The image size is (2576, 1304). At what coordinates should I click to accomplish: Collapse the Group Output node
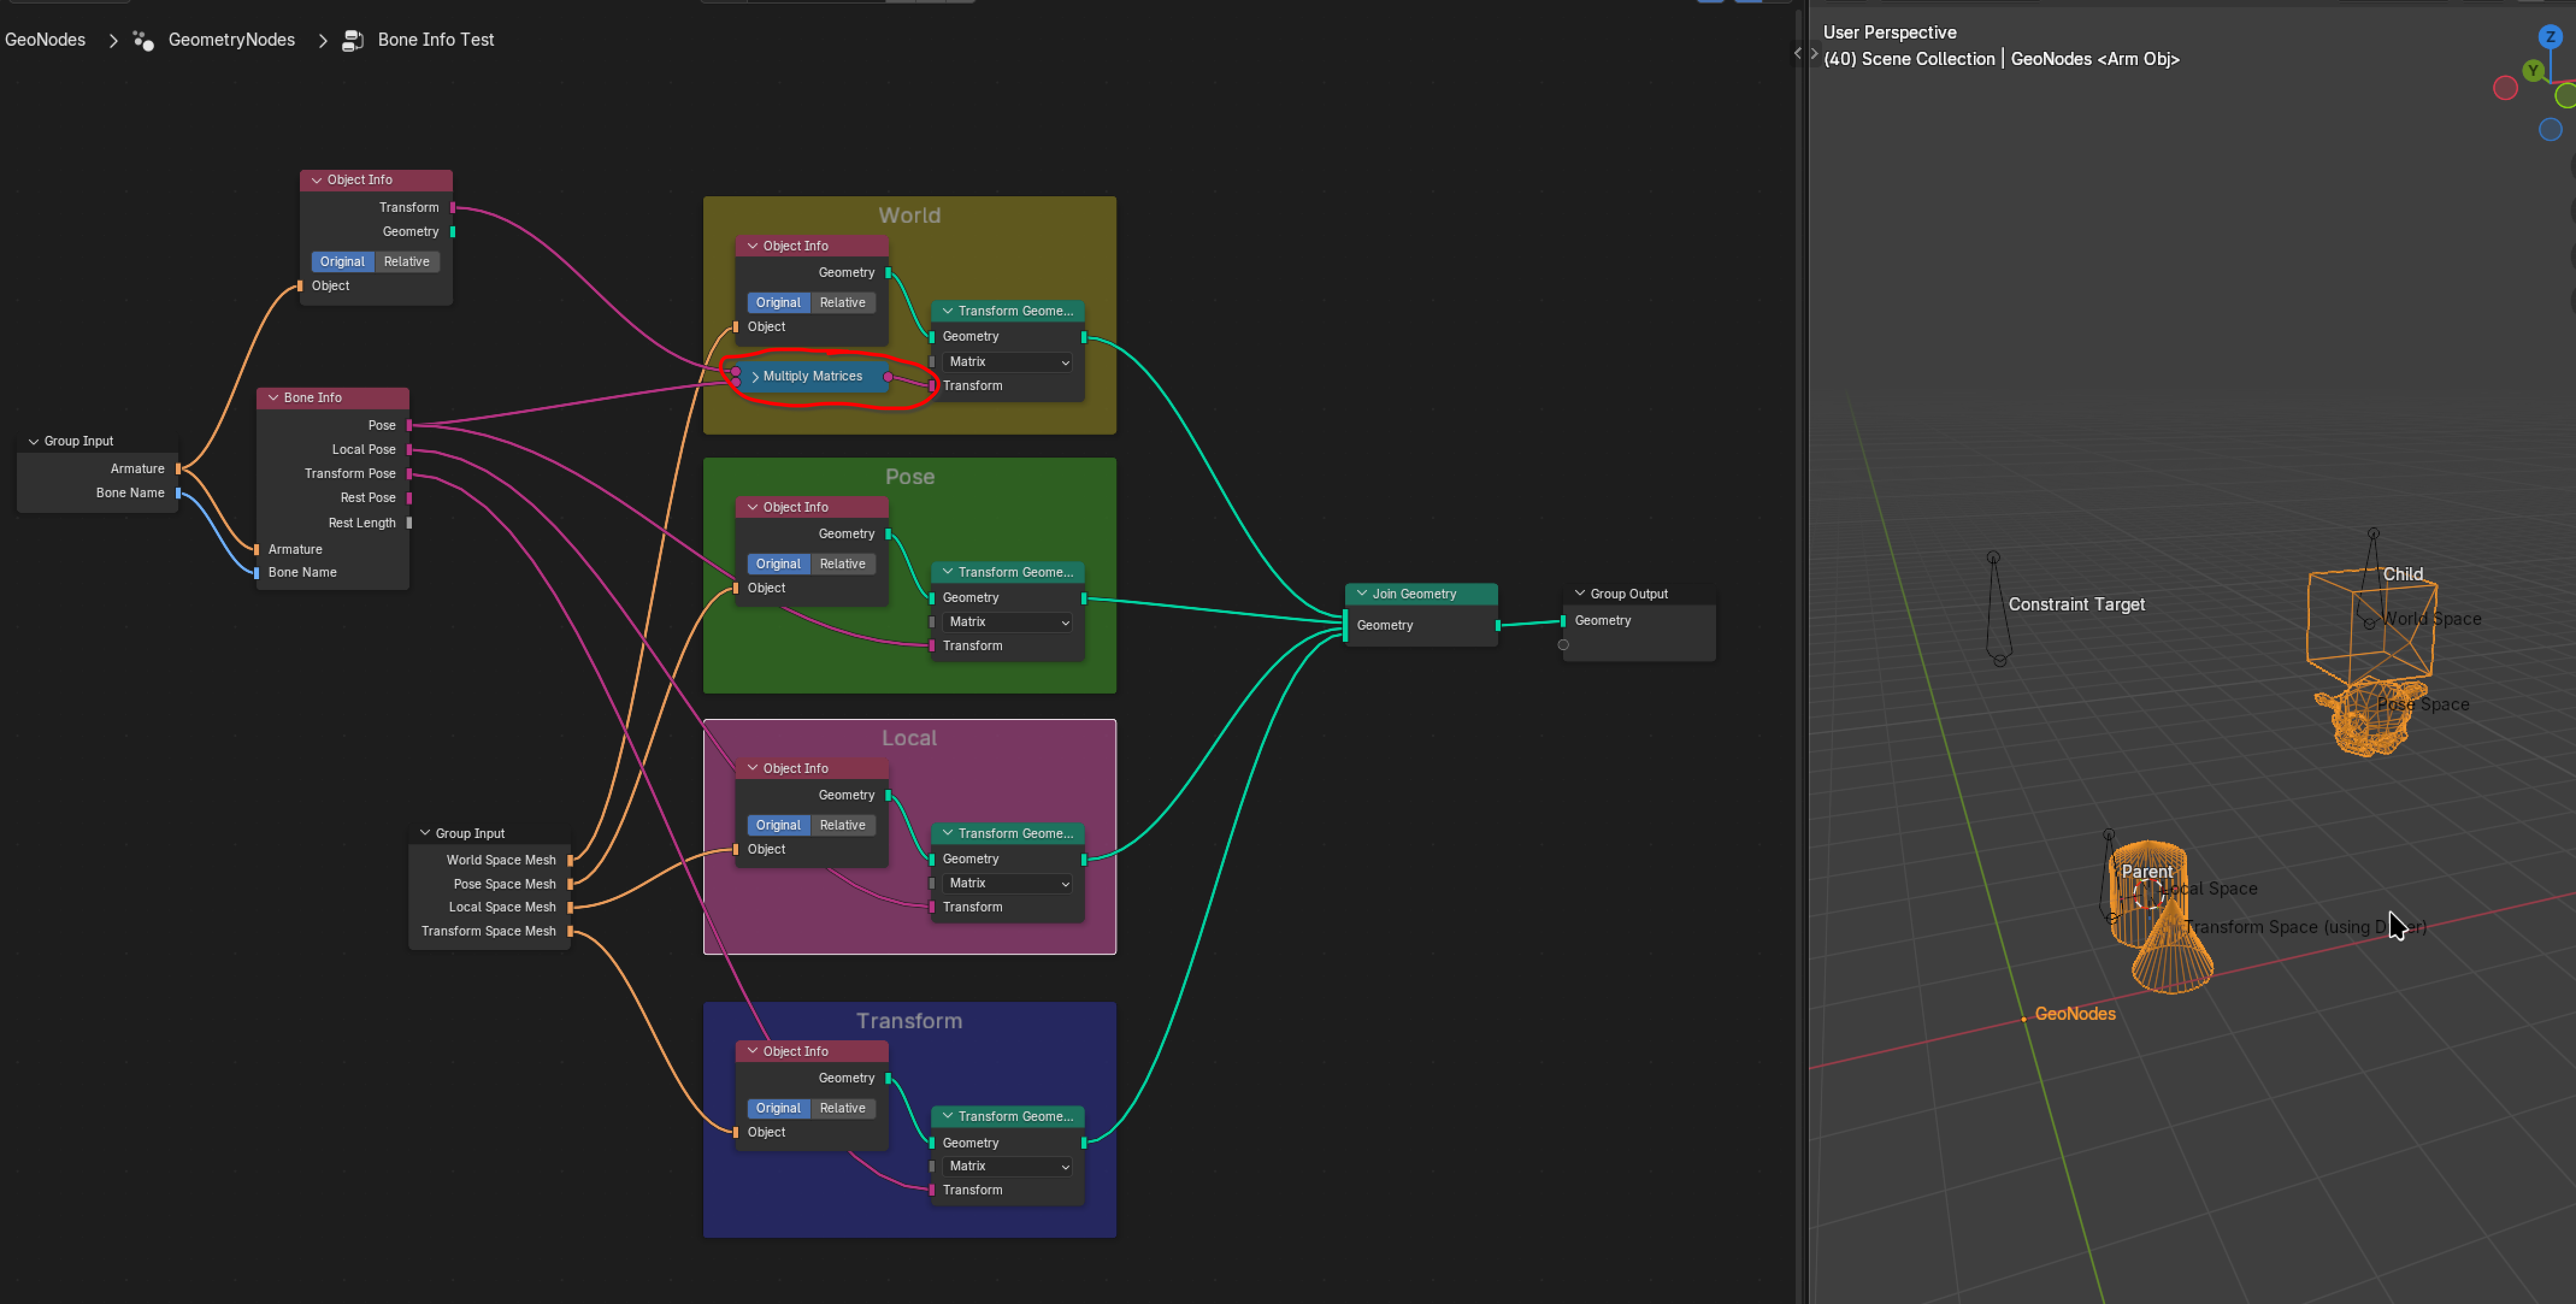coord(1580,593)
